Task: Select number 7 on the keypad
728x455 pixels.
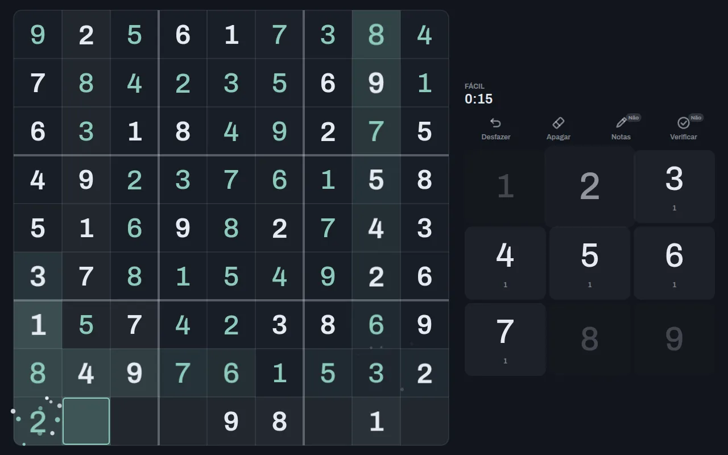Action: pos(505,340)
